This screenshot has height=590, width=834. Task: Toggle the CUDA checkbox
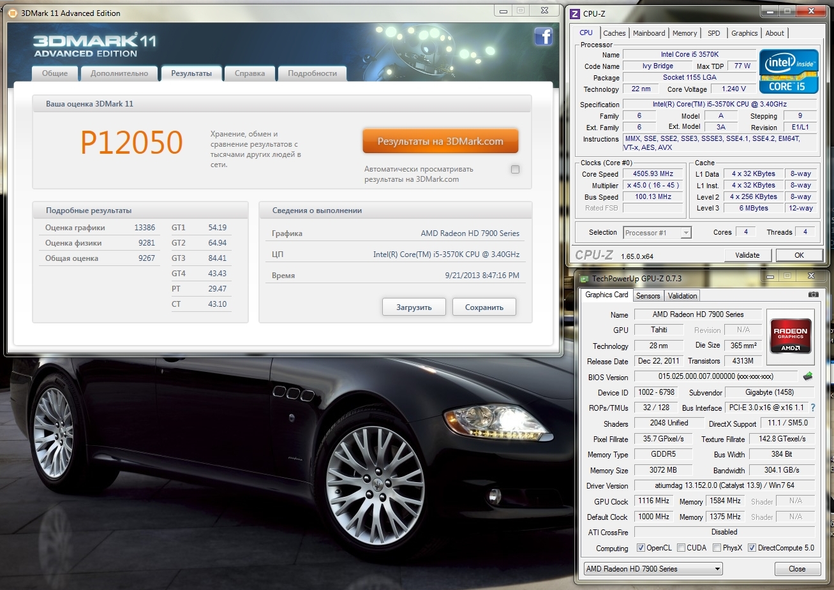(x=681, y=548)
